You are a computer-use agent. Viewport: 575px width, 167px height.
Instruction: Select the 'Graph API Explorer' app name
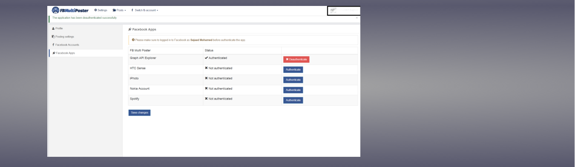[143, 58]
